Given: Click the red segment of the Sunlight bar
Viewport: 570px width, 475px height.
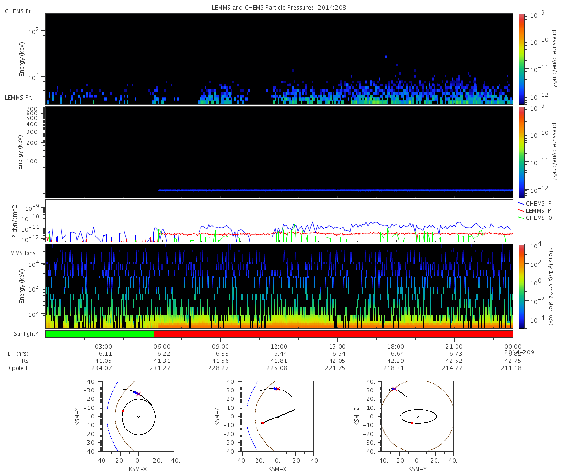Looking at the screenshot, I should [x=332, y=334].
